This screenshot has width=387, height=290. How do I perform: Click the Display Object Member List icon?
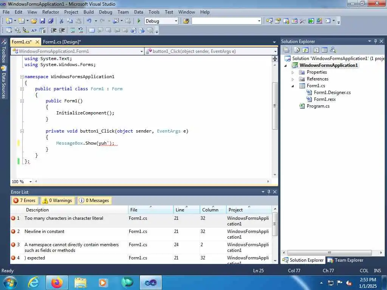(9, 30)
